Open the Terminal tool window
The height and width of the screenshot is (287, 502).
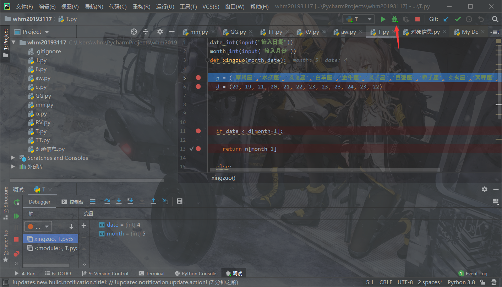pos(152,274)
